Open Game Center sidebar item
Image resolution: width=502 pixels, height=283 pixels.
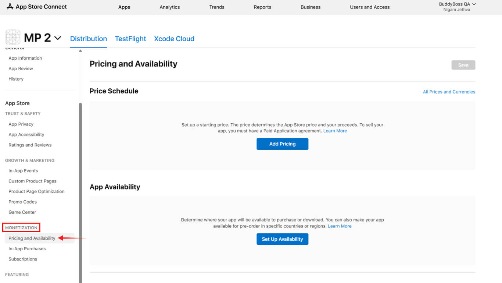pyautogui.click(x=22, y=212)
